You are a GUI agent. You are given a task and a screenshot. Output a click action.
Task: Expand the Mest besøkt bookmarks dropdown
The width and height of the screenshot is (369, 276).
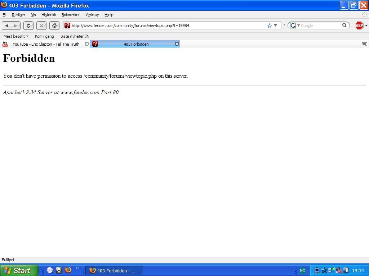click(16, 36)
